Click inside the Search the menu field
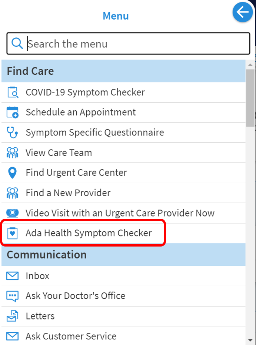The image size is (256, 345). click(x=111, y=43)
